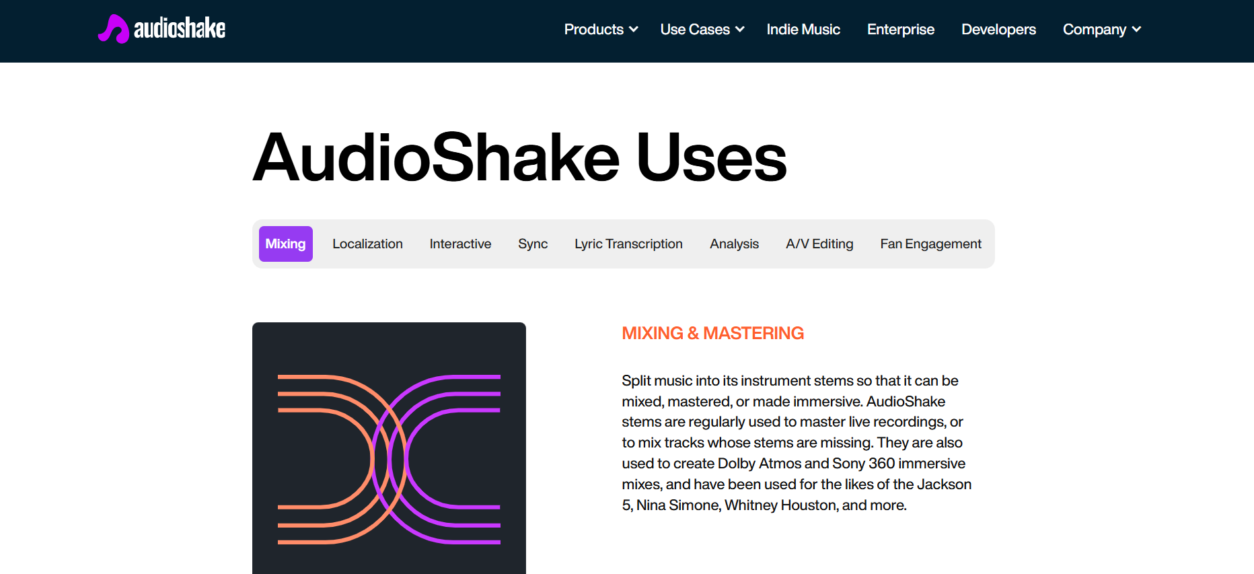Switch to the Analysis tab
Screen dimensions: 1254x574
point(734,244)
